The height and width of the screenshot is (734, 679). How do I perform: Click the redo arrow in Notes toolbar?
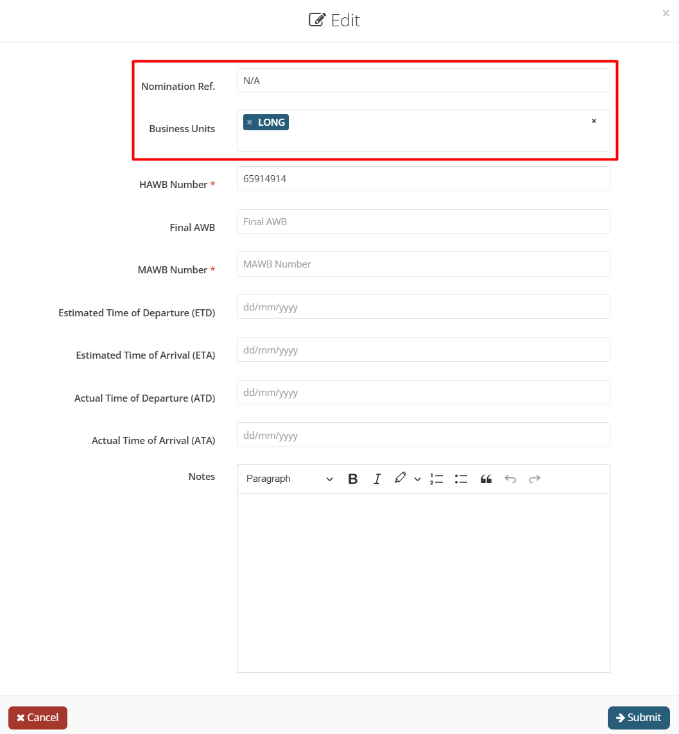click(x=534, y=479)
